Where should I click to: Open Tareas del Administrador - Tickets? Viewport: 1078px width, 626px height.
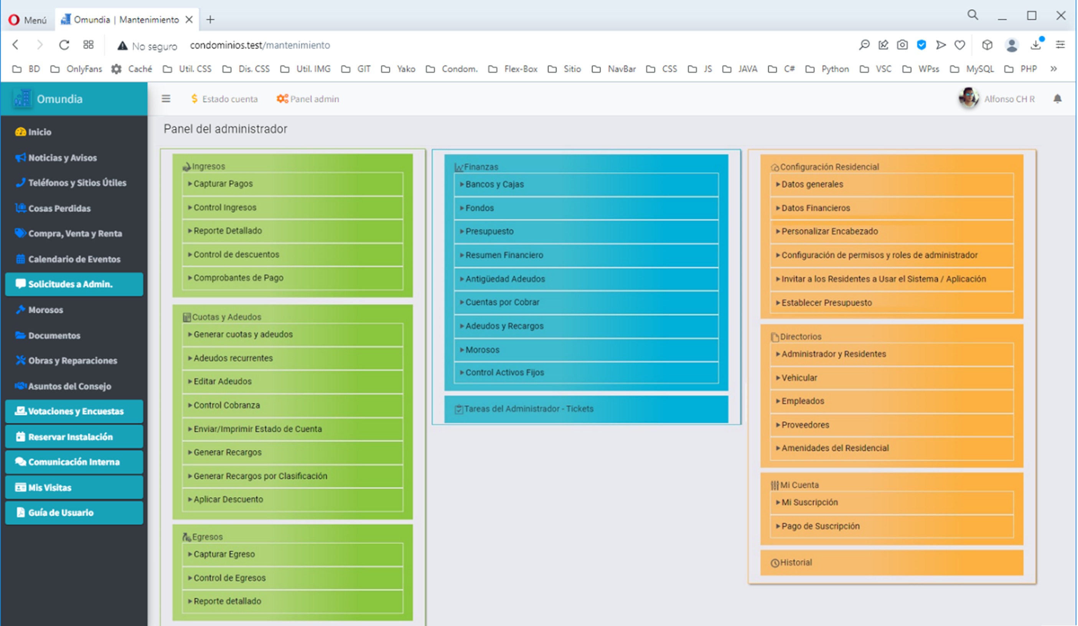528,409
